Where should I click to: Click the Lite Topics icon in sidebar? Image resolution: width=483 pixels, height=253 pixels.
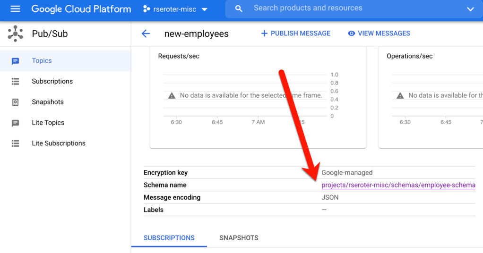coord(16,123)
